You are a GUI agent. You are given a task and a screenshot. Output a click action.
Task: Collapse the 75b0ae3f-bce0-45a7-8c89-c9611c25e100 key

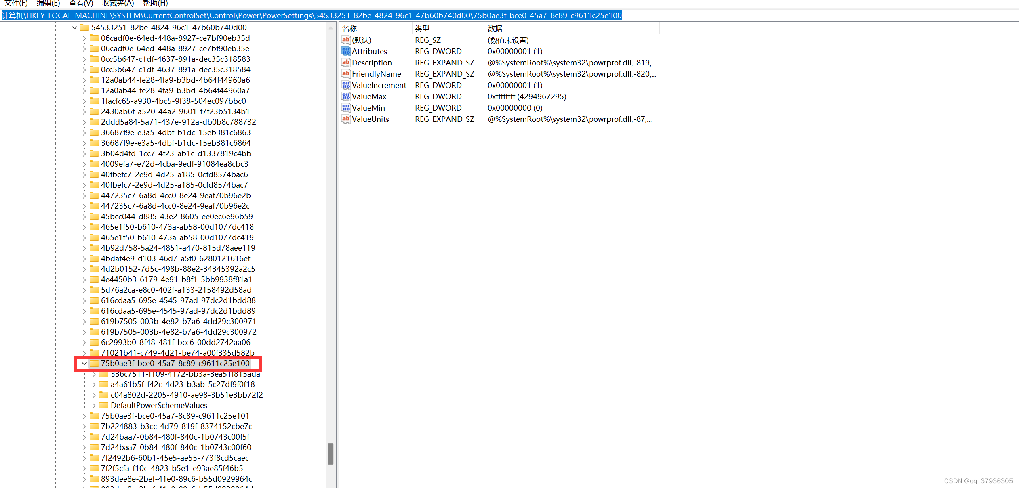point(84,364)
